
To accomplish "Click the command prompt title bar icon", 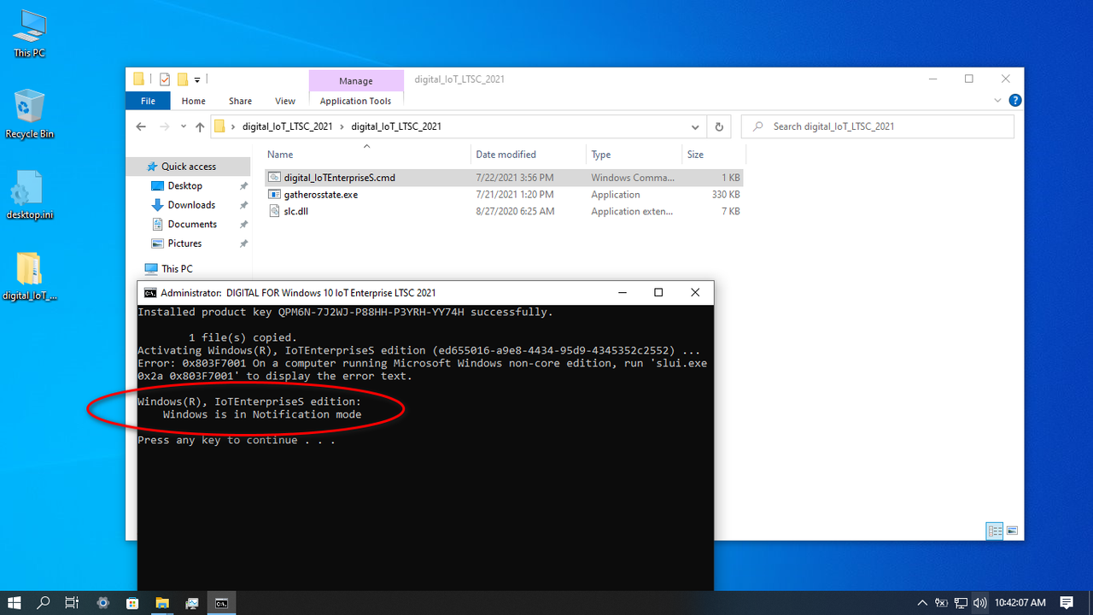I will coord(150,292).
